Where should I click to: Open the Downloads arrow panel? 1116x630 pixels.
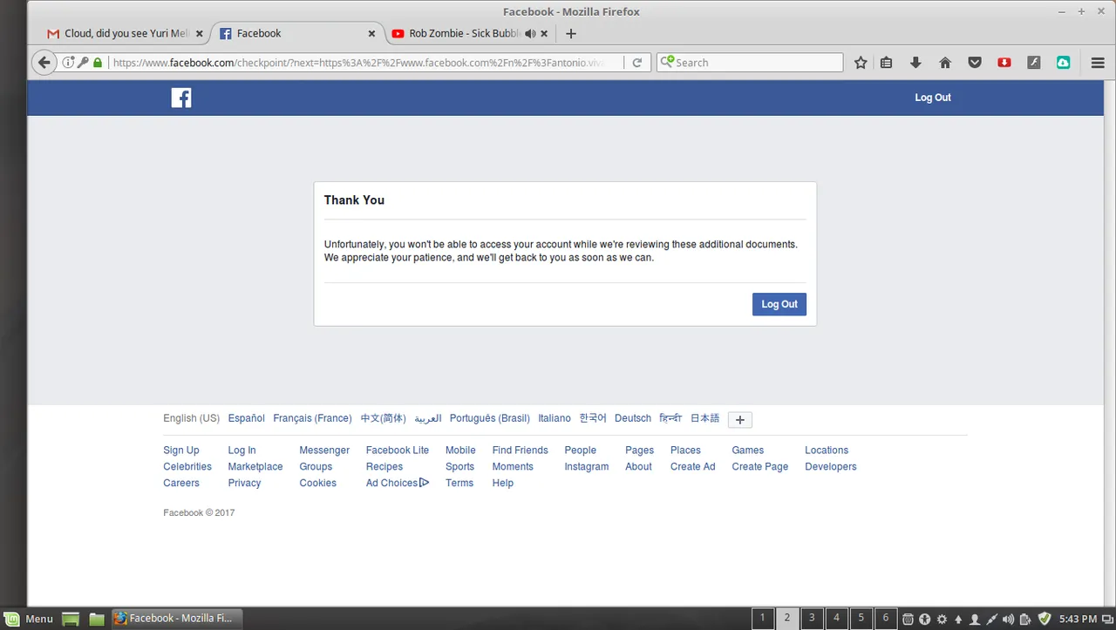[x=915, y=63]
